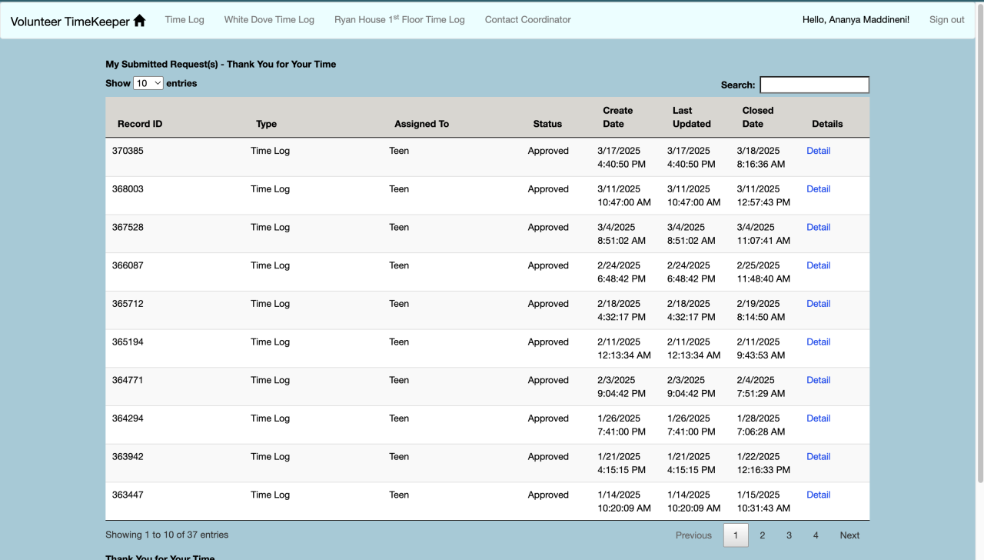
Task: Sort by Closed Date column header
Action: click(x=757, y=117)
